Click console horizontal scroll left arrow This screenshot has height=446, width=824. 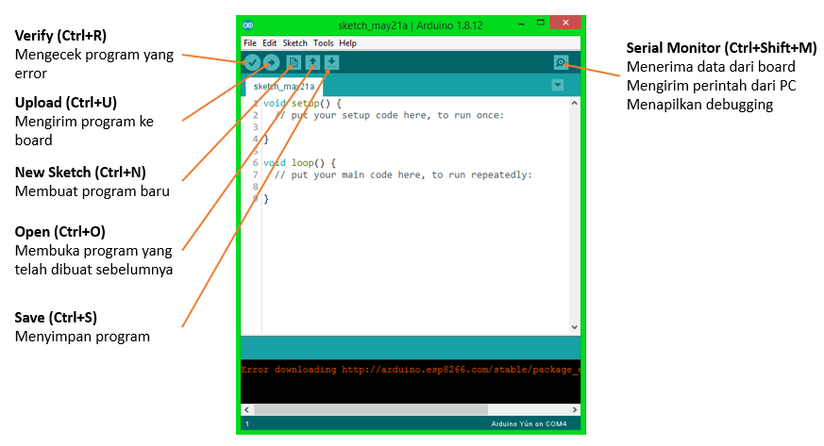(247, 409)
